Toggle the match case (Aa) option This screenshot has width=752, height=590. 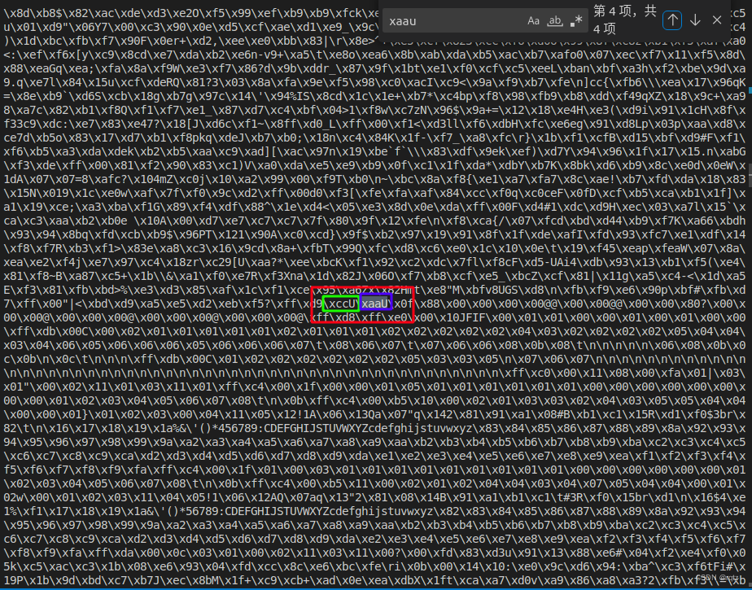click(x=533, y=20)
